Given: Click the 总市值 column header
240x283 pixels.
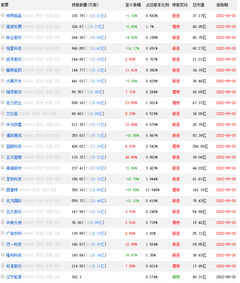Looking at the screenshot, I should [x=198, y=5].
